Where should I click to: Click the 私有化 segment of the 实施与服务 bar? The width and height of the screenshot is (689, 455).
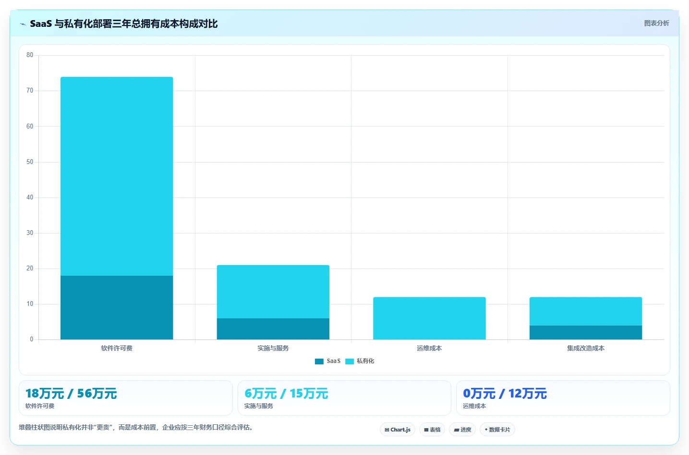point(273,292)
